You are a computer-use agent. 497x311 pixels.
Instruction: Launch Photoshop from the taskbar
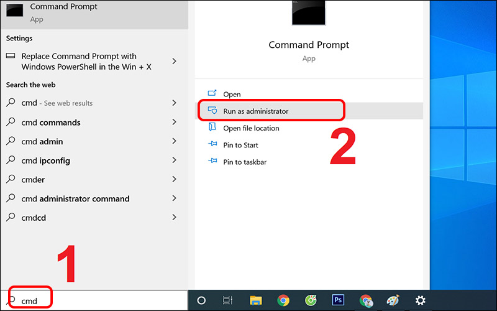coord(338,300)
